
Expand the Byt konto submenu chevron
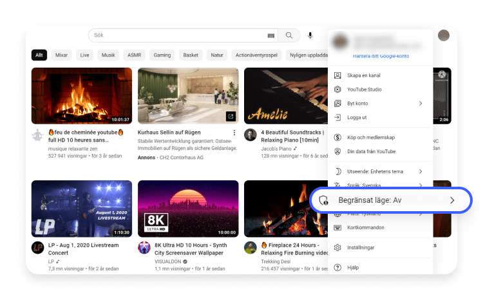[421, 104]
